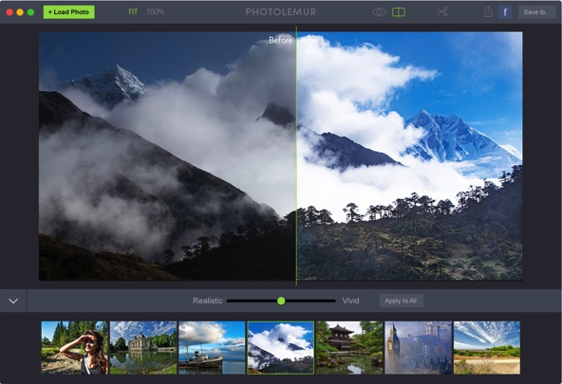Click the Realistic-Vivid slider handle
562x384 pixels.
pyautogui.click(x=281, y=301)
